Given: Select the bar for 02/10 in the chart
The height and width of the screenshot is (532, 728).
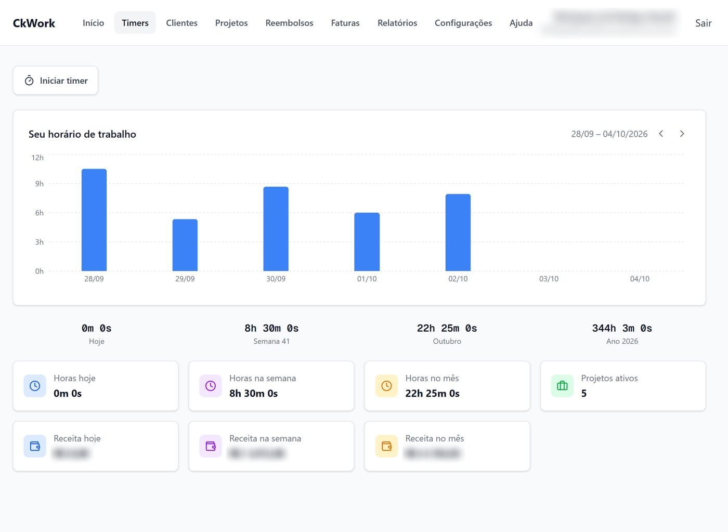Looking at the screenshot, I should (458, 232).
